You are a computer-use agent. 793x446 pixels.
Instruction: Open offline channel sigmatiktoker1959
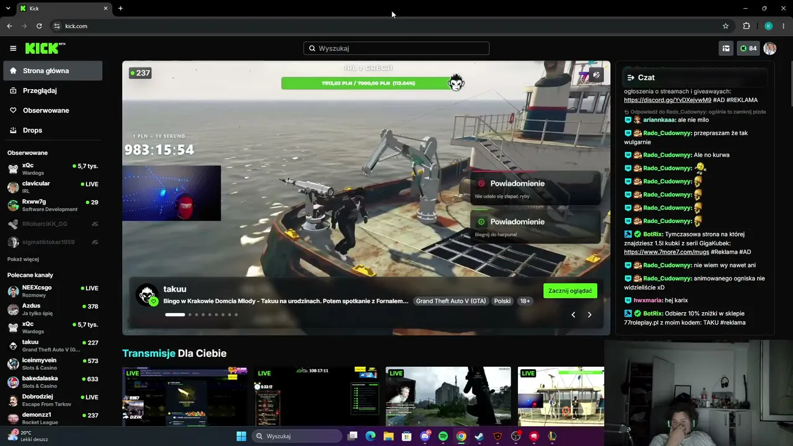tap(53, 242)
